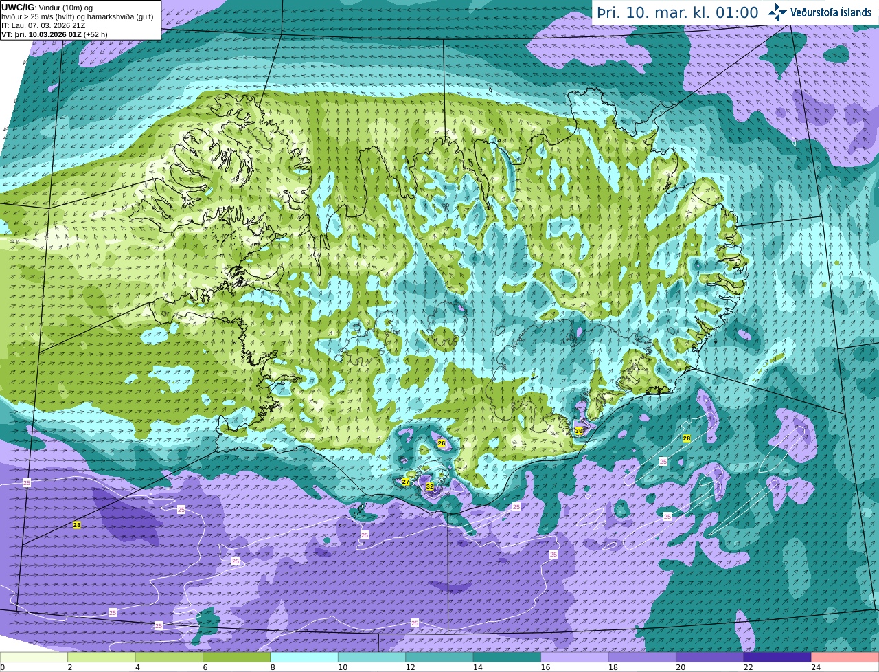Click the legend scale value 14

coord(477,667)
